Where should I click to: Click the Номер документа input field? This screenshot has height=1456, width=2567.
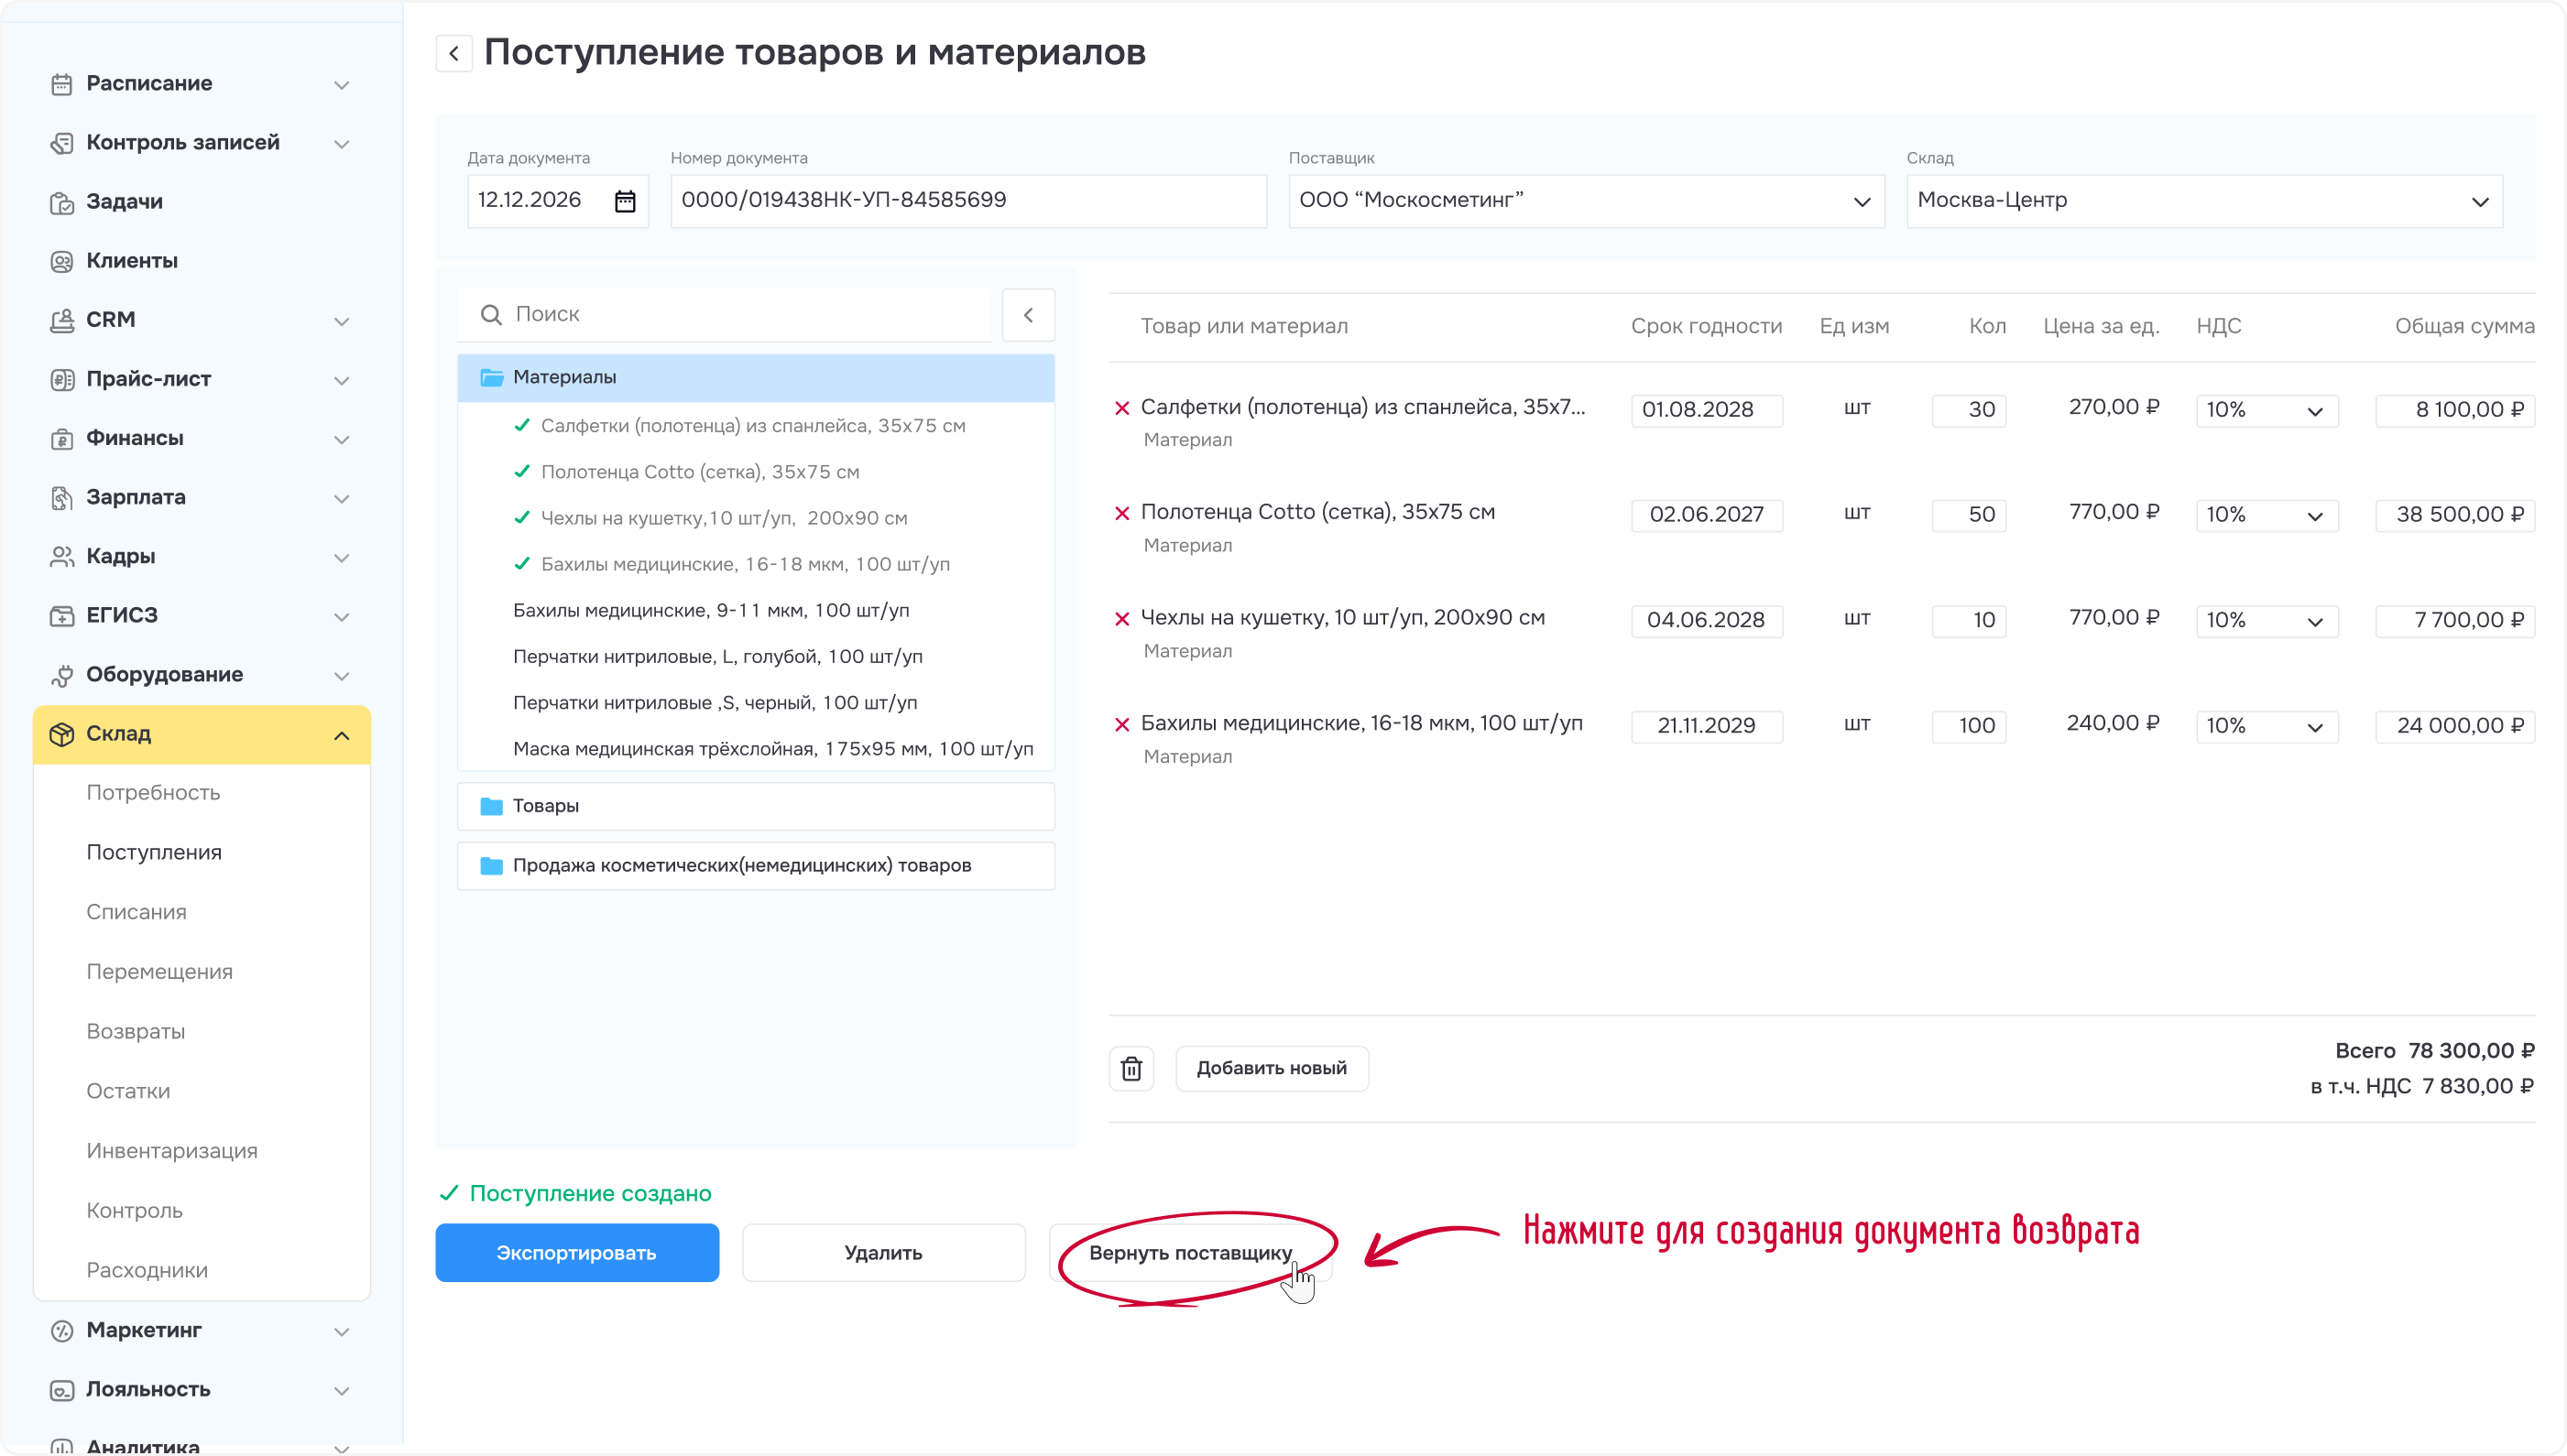[968, 201]
